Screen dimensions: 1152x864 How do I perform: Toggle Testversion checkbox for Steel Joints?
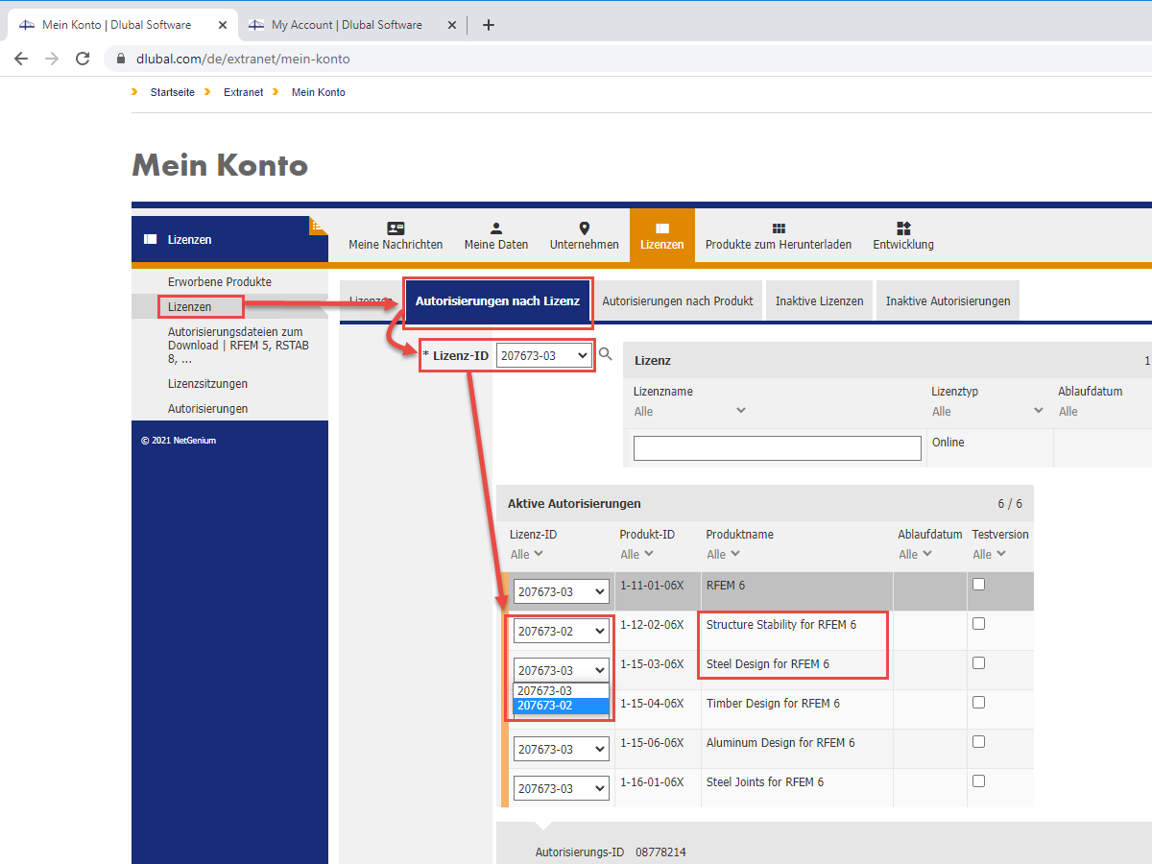pyautogui.click(x=979, y=781)
